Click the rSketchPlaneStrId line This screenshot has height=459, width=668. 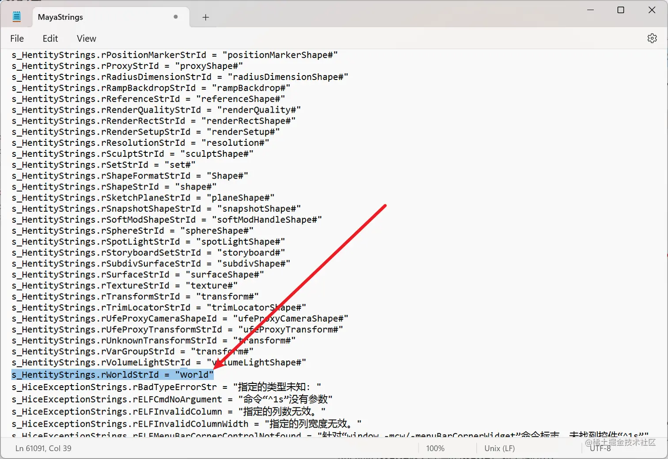[x=143, y=197]
